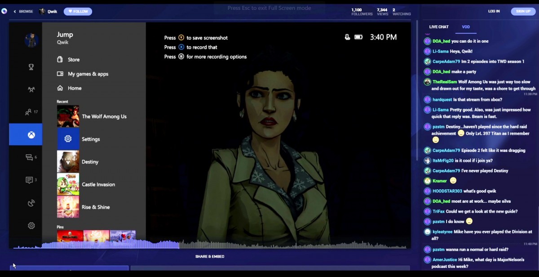
Task: Click kyleatyree's chat avatar
Action: [428, 232]
